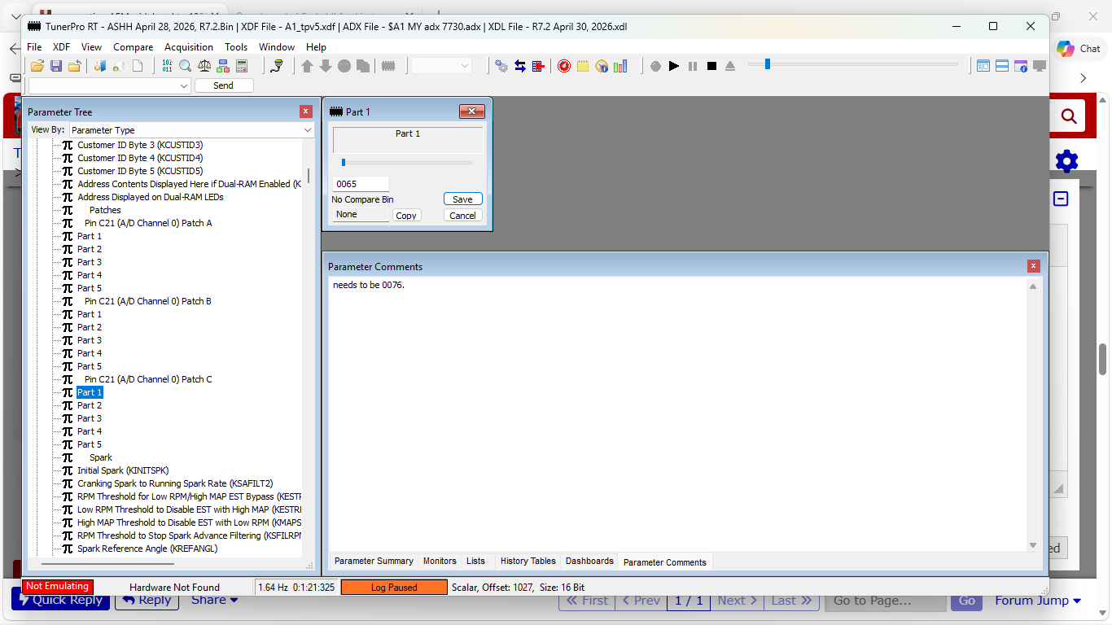Click the eject button in toolbar
The width and height of the screenshot is (1112, 625).
pyautogui.click(x=730, y=66)
